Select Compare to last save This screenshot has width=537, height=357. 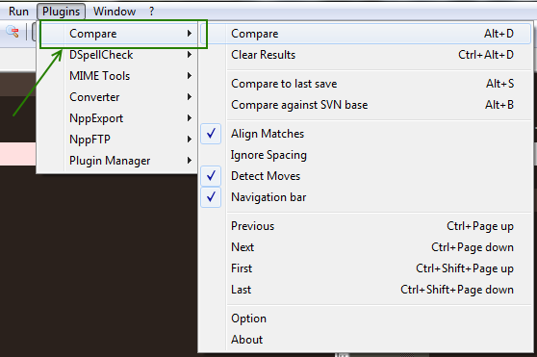pos(366,84)
